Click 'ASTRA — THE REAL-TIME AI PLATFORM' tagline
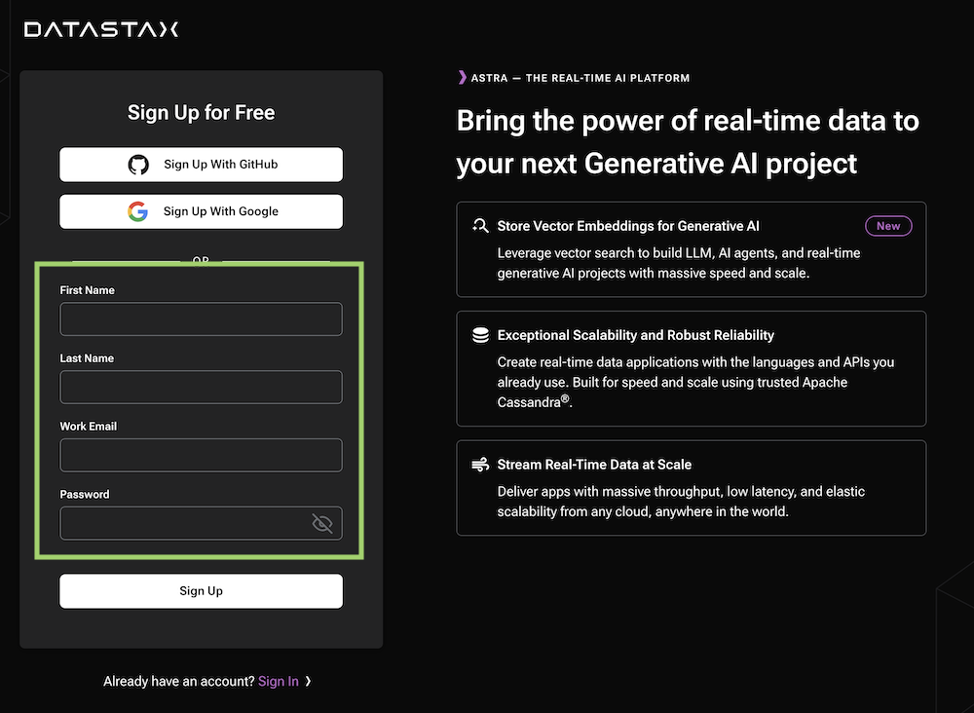 tap(581, 78)
